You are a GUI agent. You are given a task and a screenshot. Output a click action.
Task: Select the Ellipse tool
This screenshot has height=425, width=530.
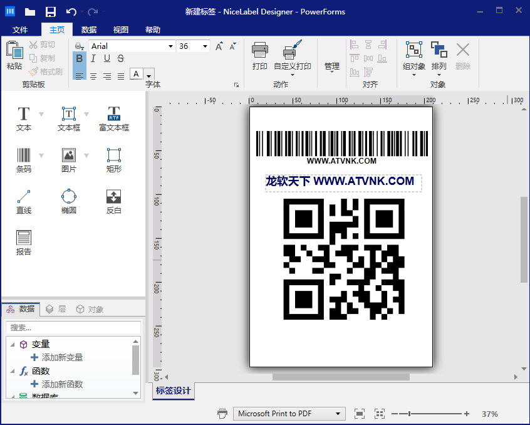click(x=69, y=201)
